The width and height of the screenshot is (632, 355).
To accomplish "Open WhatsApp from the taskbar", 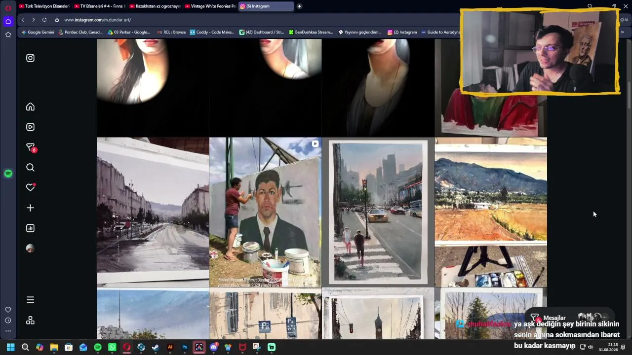I will pyautogui.click(x=112, y=347).
